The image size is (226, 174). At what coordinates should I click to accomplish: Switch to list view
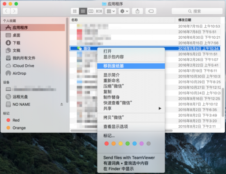click(83, 11)
